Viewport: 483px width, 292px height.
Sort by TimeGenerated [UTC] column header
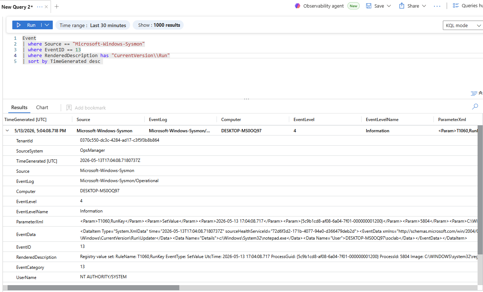pyautogui.click(x=25, y=120)
